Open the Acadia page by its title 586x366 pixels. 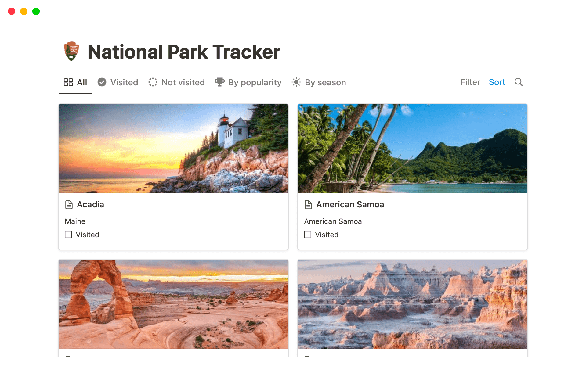[91, 205]
